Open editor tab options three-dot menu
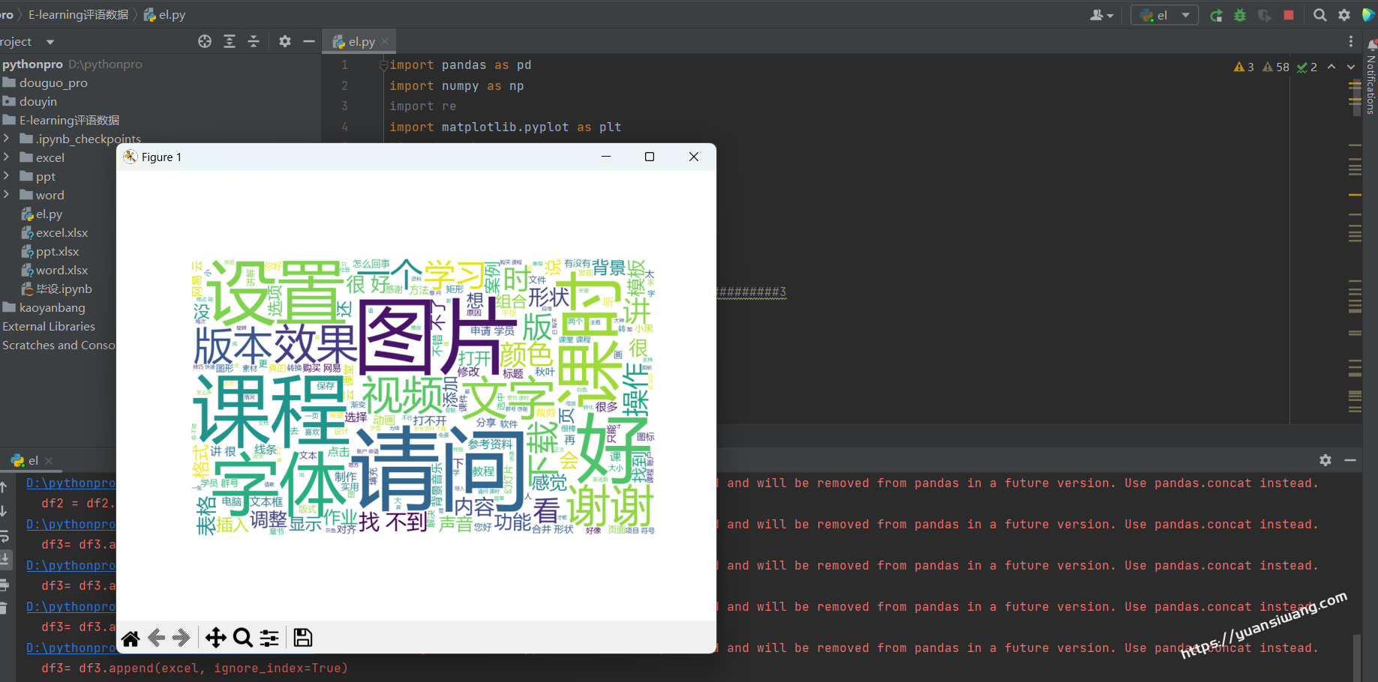The width and height of the screenshot is (1378, 682). pyautogui.click(x=1351, y=41)
